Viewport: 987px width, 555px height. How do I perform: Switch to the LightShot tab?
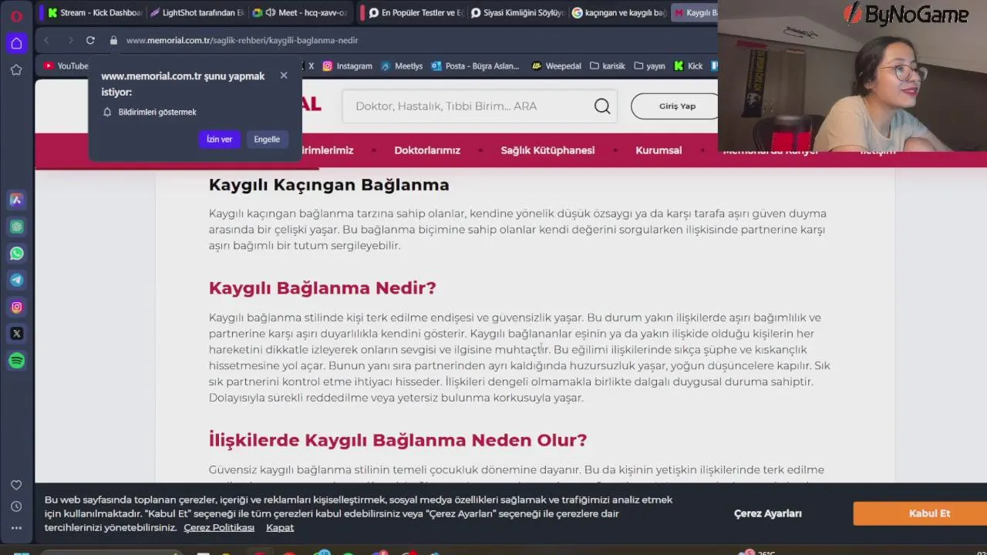pos(197,12)
